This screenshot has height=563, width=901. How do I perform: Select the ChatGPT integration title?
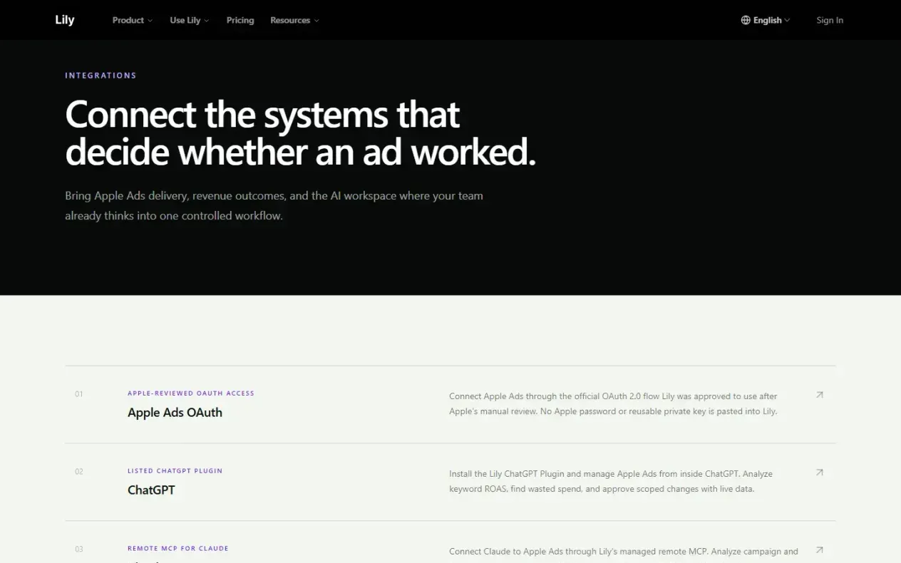[x=151, y=490]
